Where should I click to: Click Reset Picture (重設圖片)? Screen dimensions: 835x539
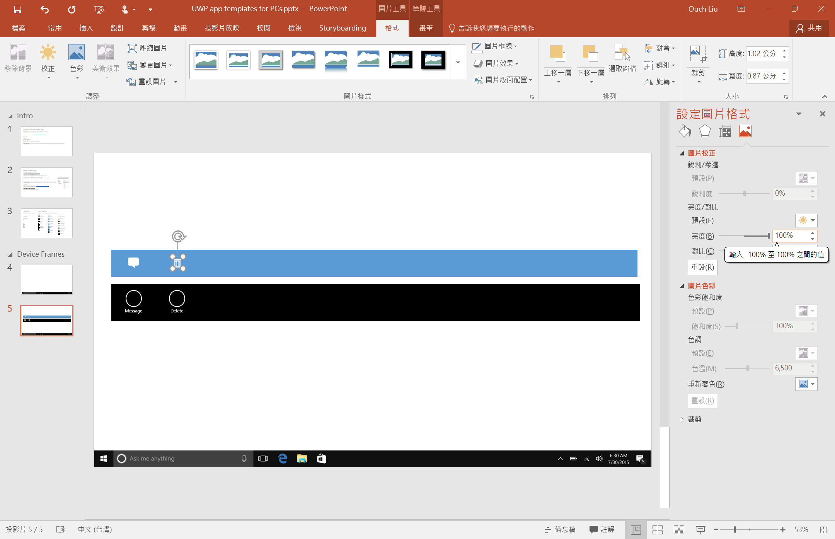147,82
